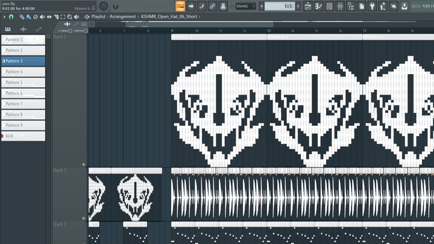
Task: Select Pattern 1 in picker list
Action: pyautogui.click(x=24, y=40)
